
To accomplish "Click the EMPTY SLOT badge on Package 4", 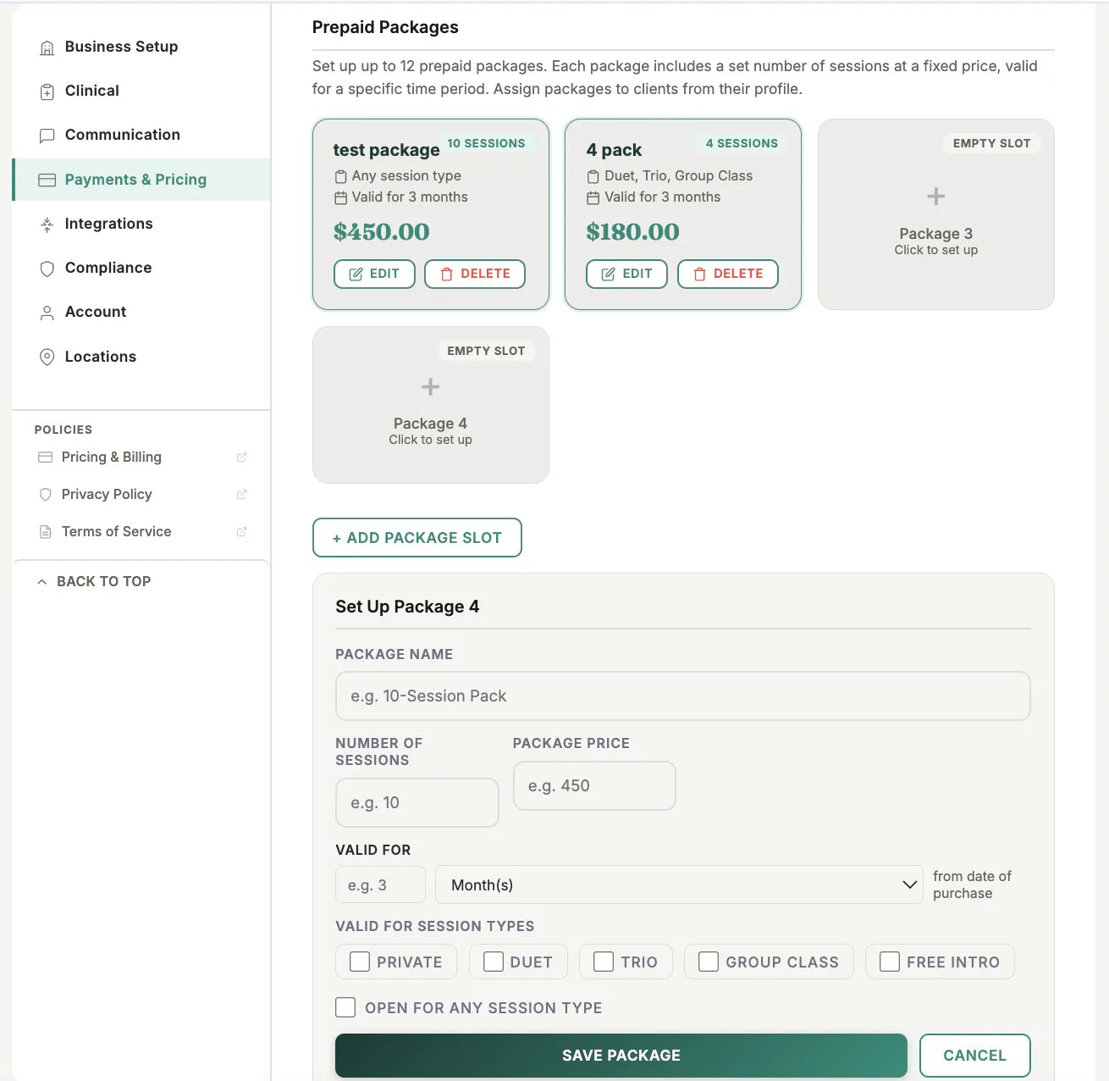I will click(487, 351).
